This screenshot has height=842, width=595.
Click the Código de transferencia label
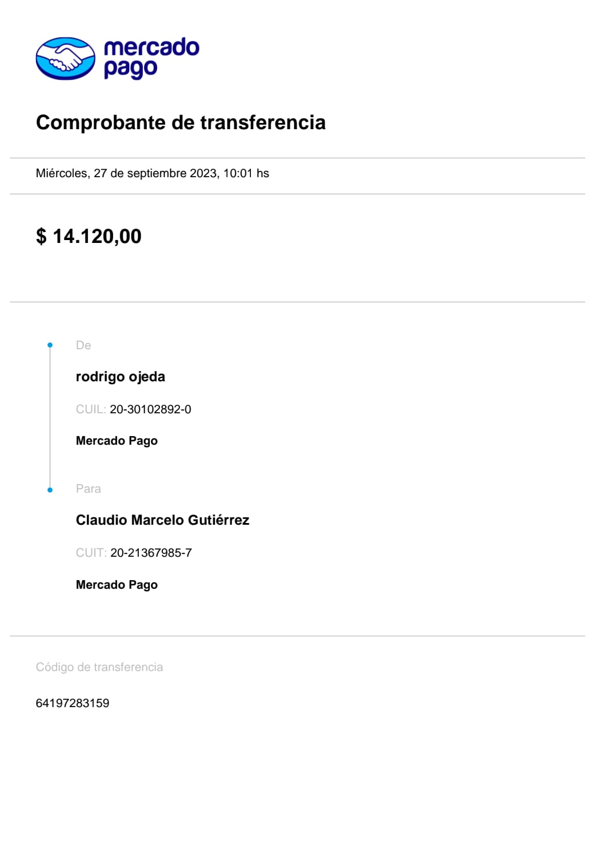(x=99, y=667)
